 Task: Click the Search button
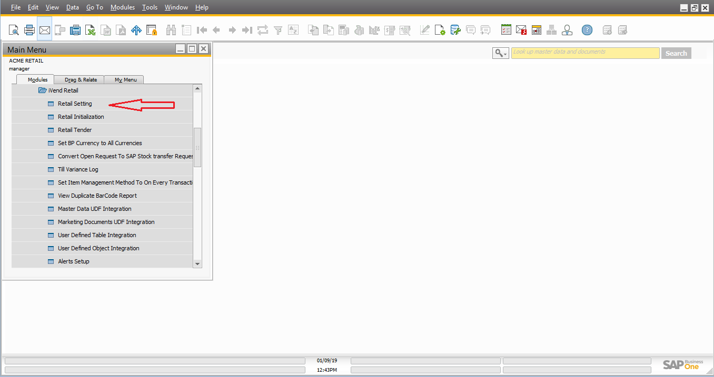tap(676, 53)
